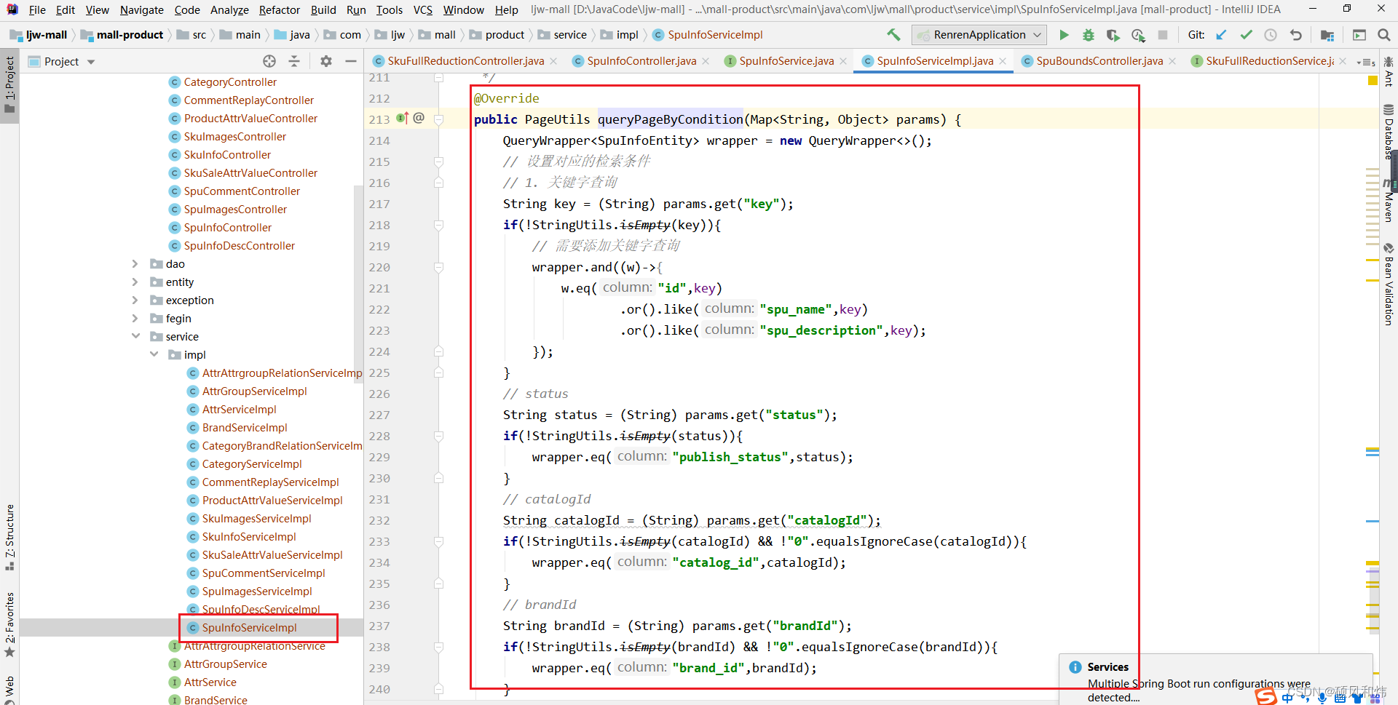Click queryPageByCondition method name in editor
This screenshot has height=705, width=1398.
tap(670, 119)
